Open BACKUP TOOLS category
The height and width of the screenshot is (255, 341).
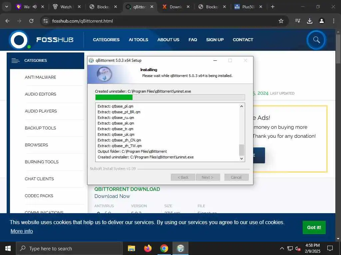(40, 128)
